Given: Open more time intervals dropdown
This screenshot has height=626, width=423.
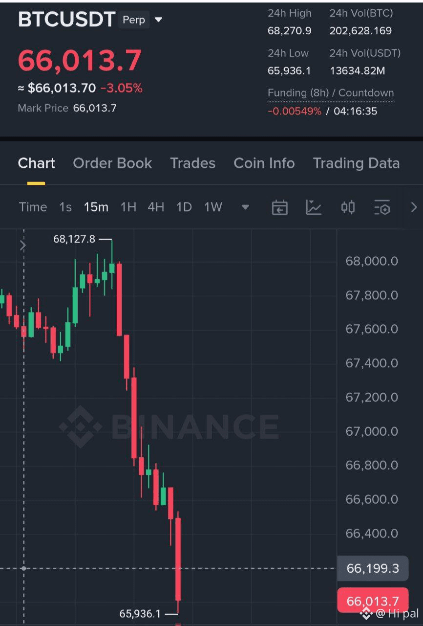Looking at the screenshot, I should 245,207.
